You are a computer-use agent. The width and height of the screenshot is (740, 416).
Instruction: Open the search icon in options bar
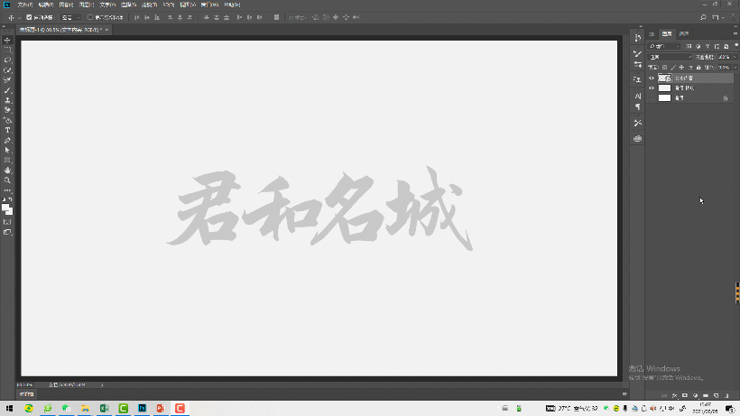703,17
